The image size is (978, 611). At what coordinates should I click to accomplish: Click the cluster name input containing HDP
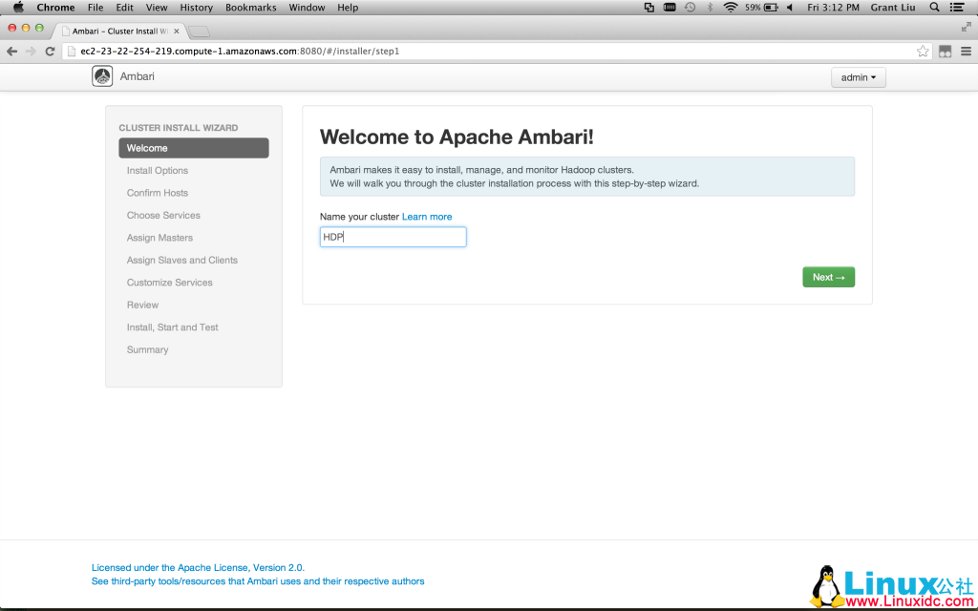click(x=392, y=236)
